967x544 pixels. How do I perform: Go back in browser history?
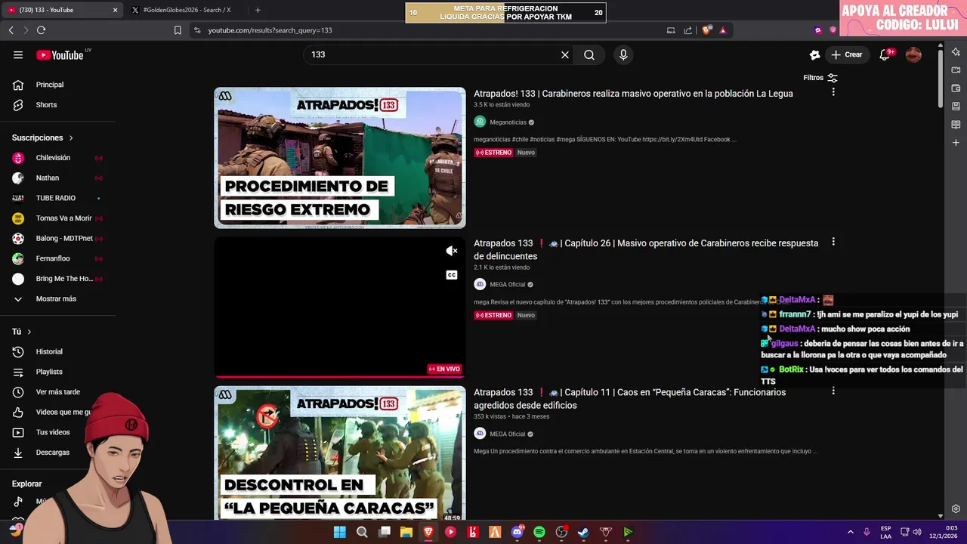point(11,30)
